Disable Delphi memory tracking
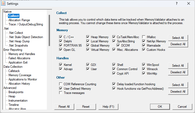This screenshot has height=113, width=195. (x=61, y=41)
